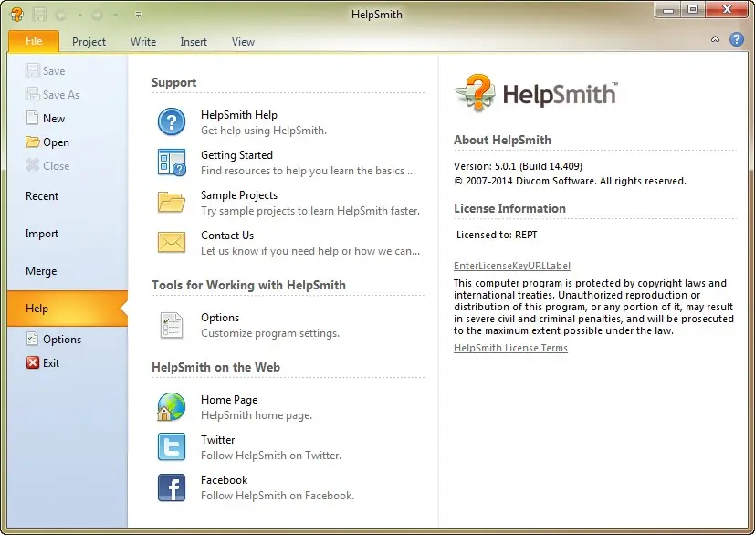Image resolution: width=755 pixels, height=535 pixels.
Task: Click the Open label in the sidebar
Action: pos(56,142)
